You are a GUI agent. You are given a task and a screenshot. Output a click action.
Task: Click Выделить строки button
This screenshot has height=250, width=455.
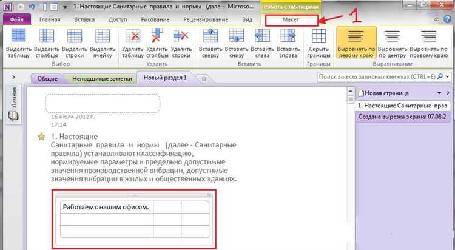[75, 44]
